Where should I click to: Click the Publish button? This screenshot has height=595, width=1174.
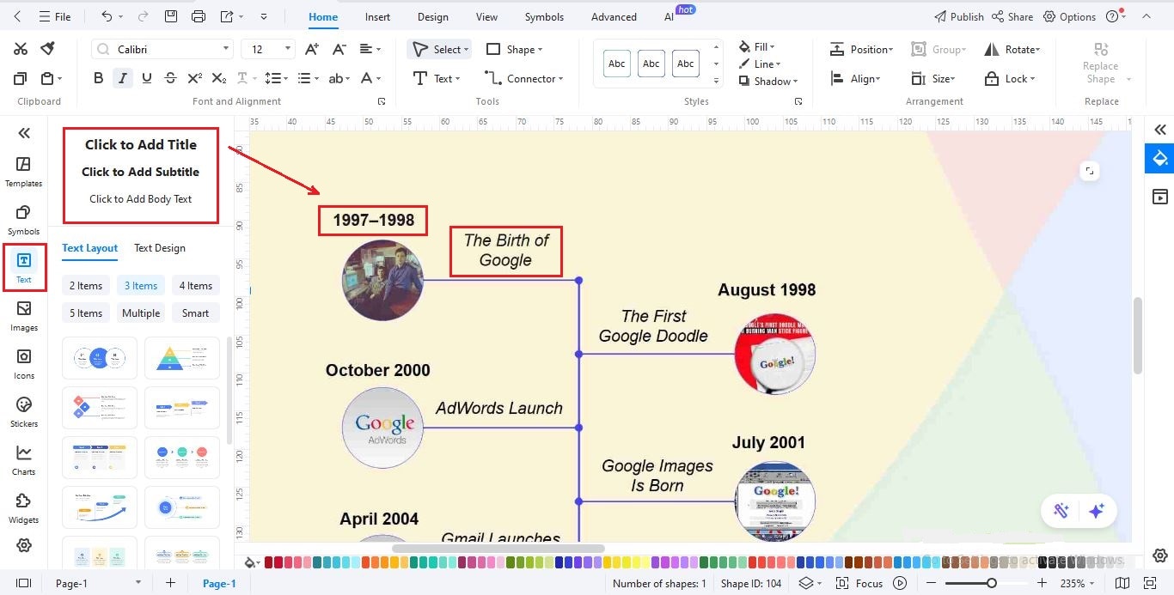tap(958, 16)
